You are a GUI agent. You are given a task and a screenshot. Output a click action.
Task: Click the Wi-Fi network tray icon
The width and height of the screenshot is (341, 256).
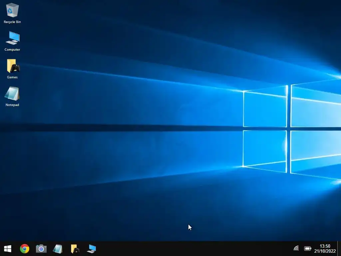[296, 248]
